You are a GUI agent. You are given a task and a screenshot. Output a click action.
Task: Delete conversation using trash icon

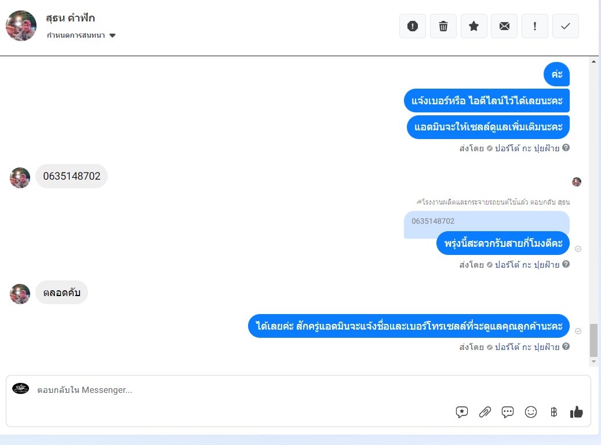click(x=443, y=26)
